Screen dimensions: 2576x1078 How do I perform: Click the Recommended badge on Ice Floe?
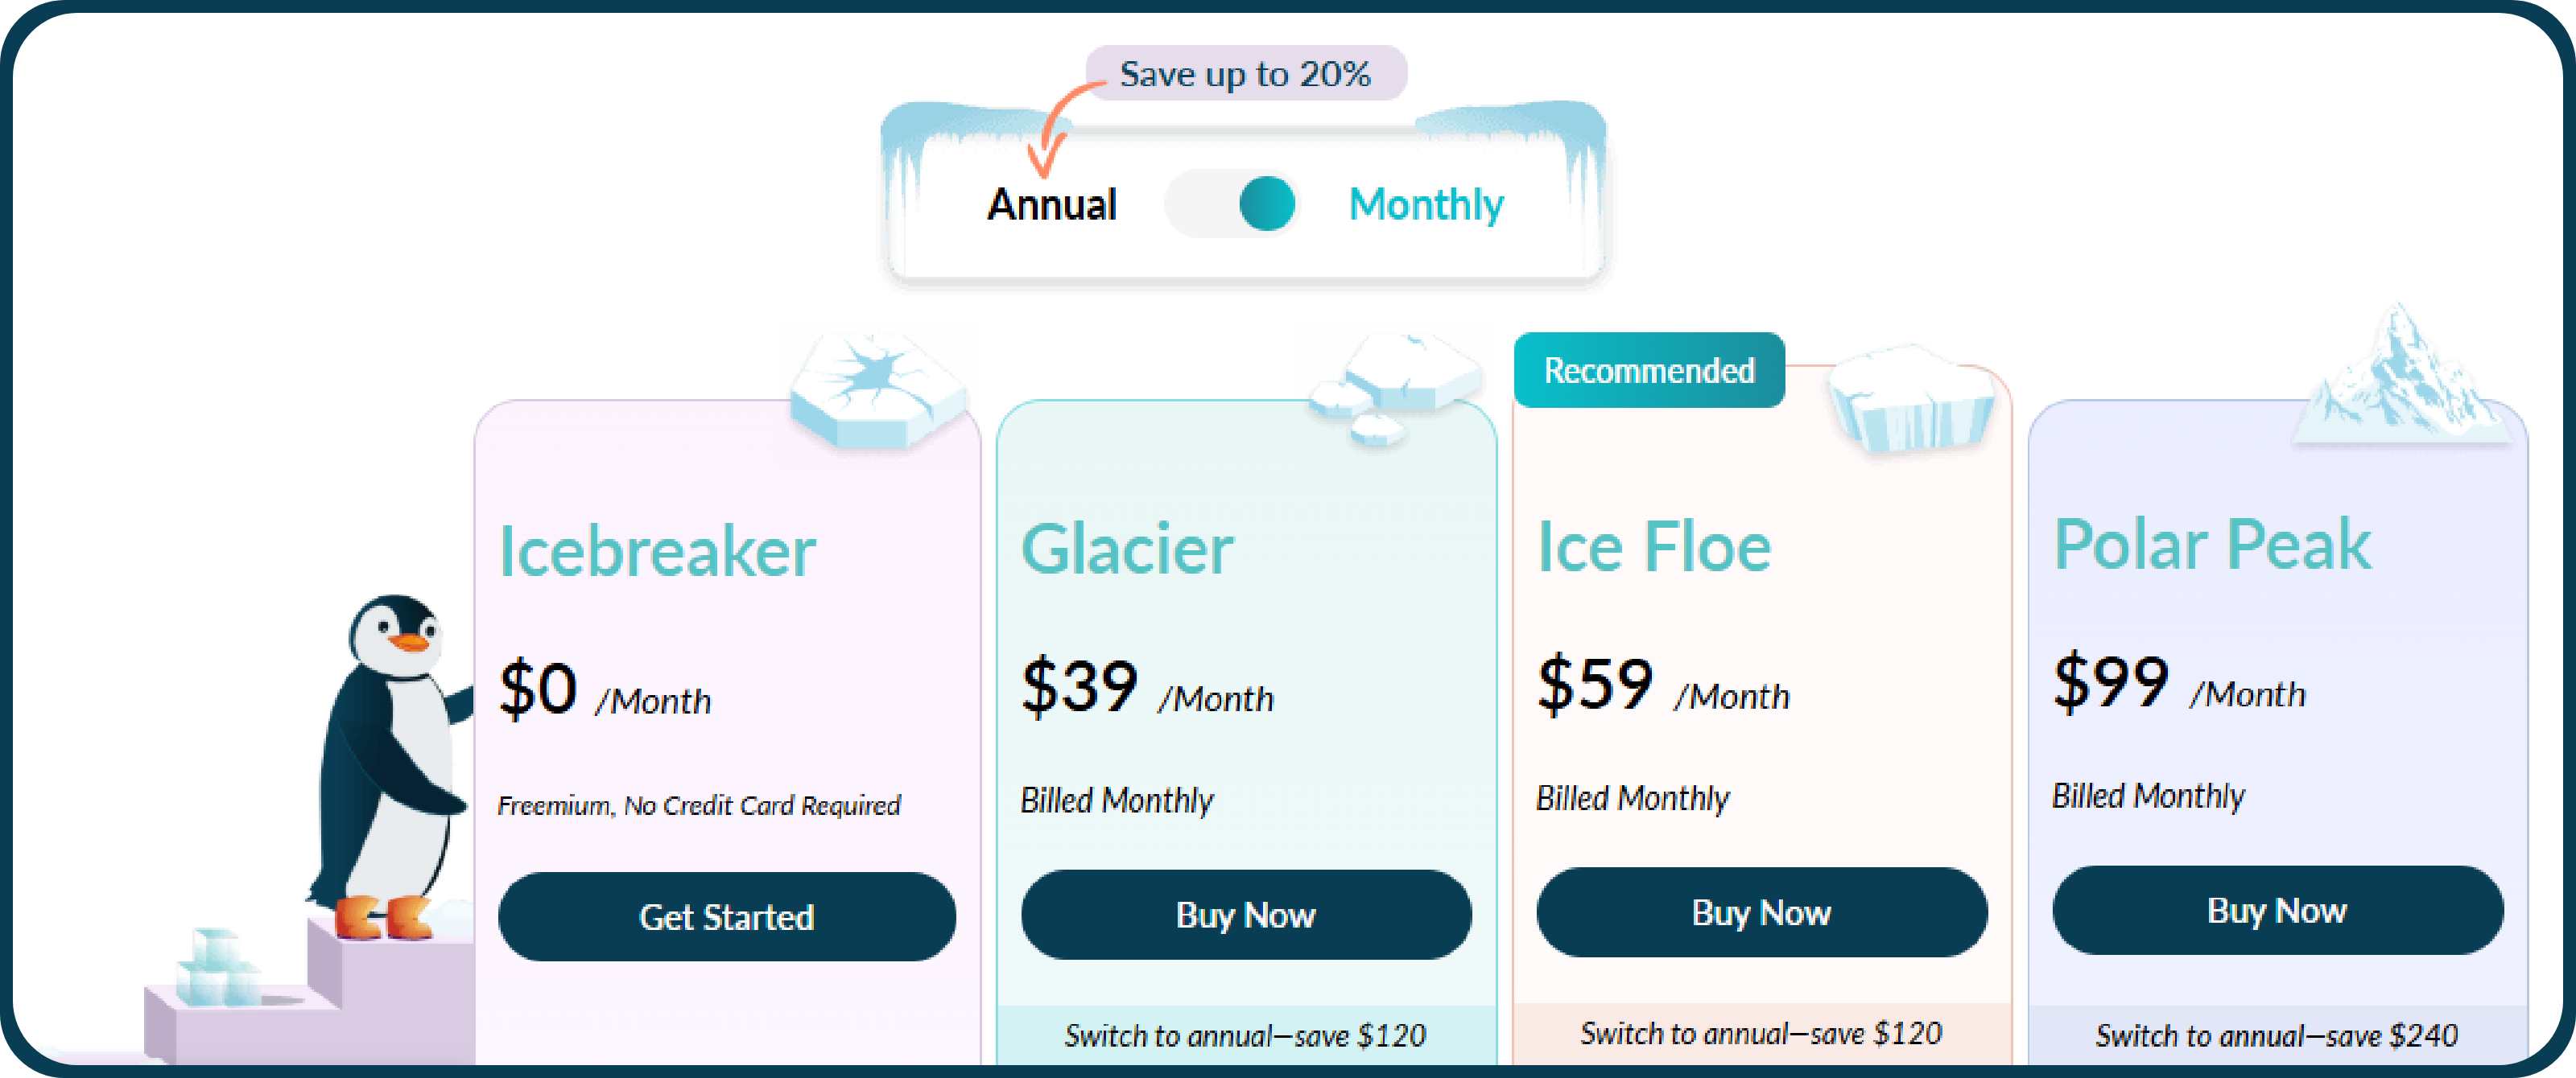point(1649,371)
